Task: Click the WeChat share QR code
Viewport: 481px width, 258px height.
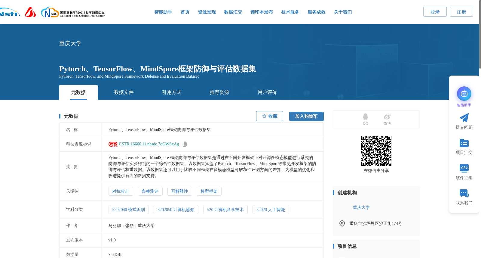Action: coord(376,151)
